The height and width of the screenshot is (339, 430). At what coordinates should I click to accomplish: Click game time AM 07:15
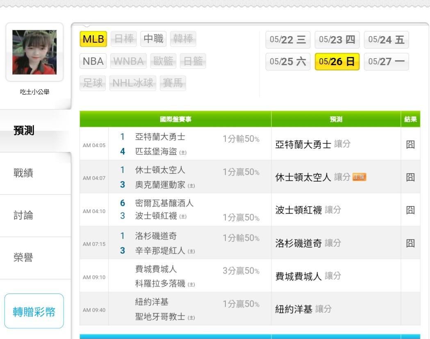click(94, 244)
